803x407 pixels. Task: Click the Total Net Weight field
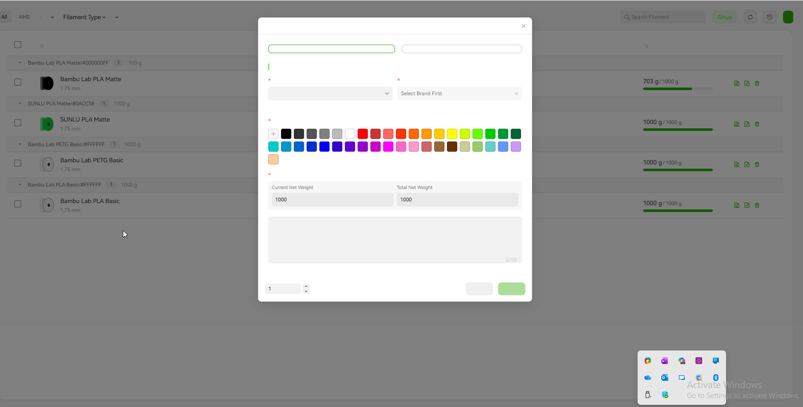coord(457,199)
